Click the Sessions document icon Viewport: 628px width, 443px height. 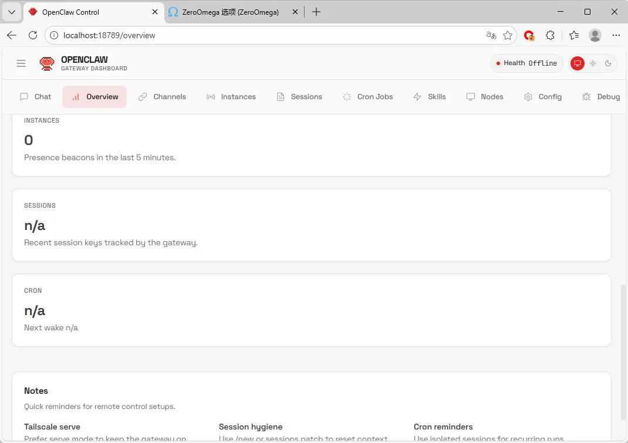tap(281, 97)
